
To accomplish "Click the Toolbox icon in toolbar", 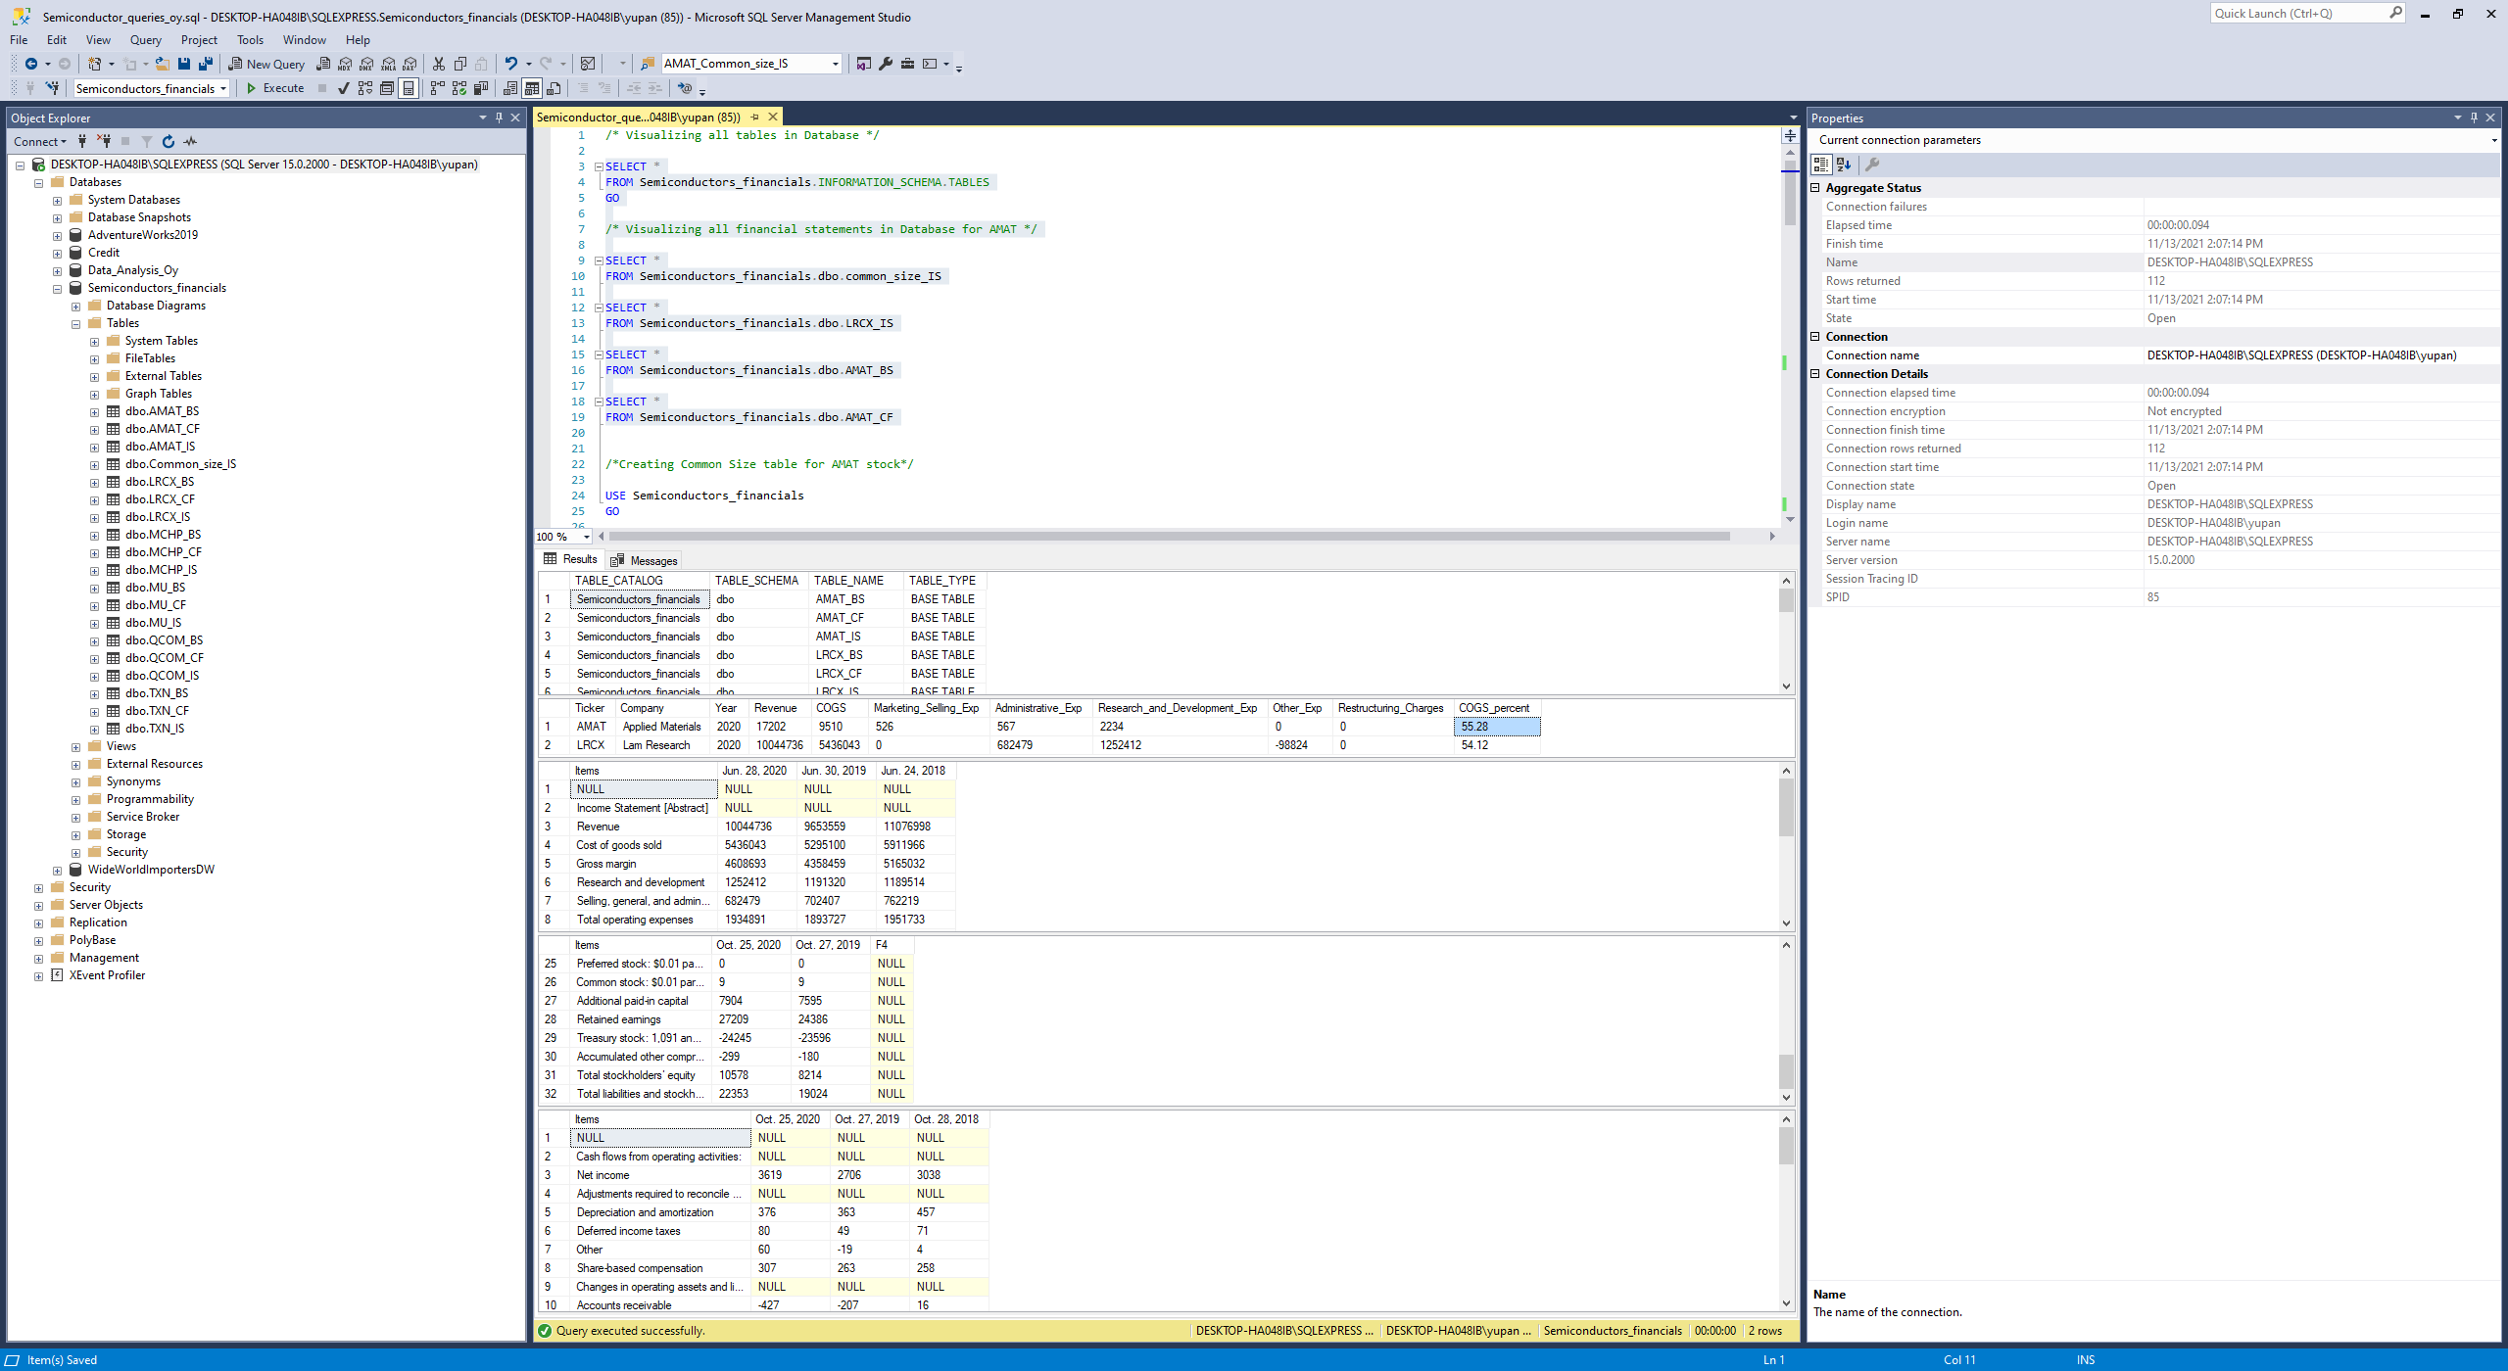I will pyautogui.click(x=907, y=64).
